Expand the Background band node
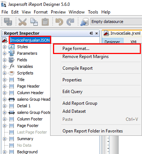This screenshot has height=154, width=142. point(4,152)
